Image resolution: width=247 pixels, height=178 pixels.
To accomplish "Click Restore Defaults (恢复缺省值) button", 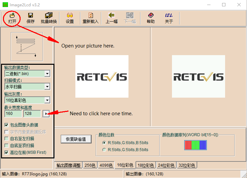I will (x=76, y=139).
